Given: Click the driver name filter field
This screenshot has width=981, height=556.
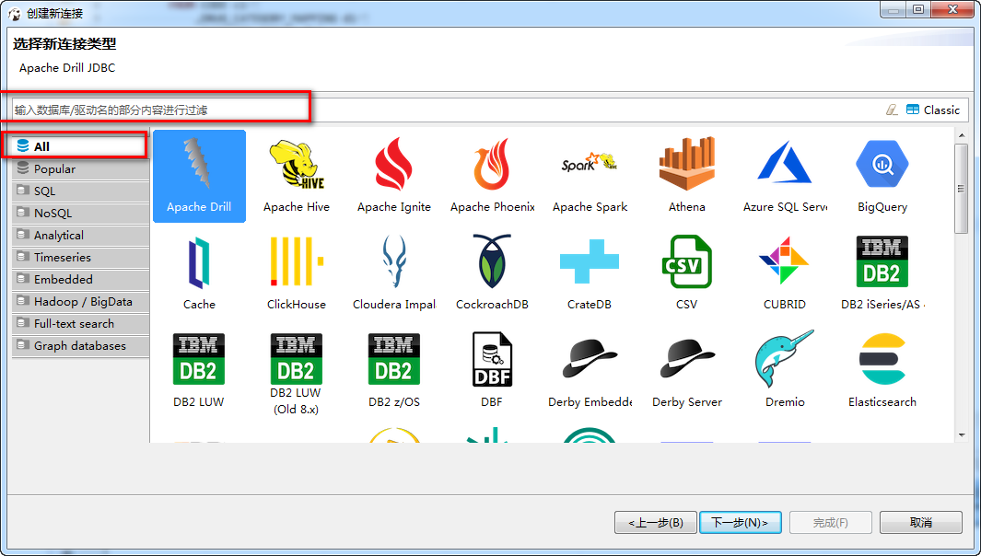Looking at the screenshot, I should click(x=444, y=110).
